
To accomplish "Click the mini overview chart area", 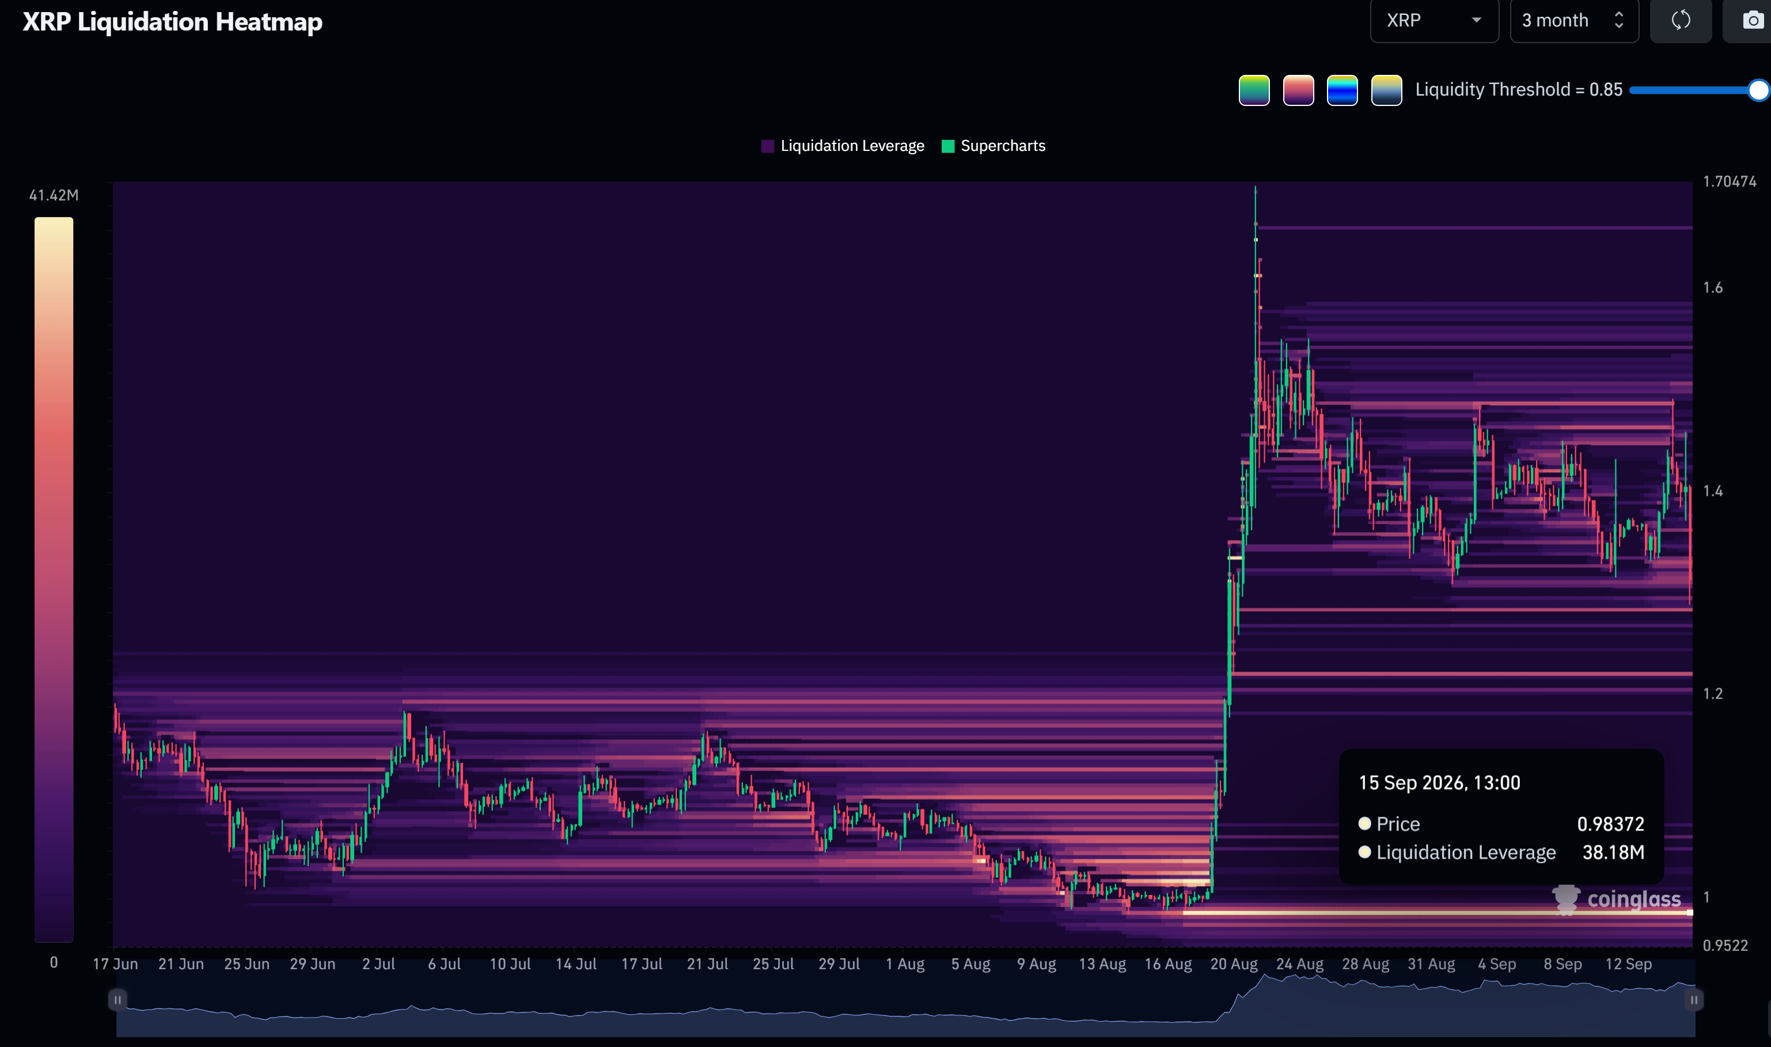I will pyautogui.click(x=905, y=1006).
